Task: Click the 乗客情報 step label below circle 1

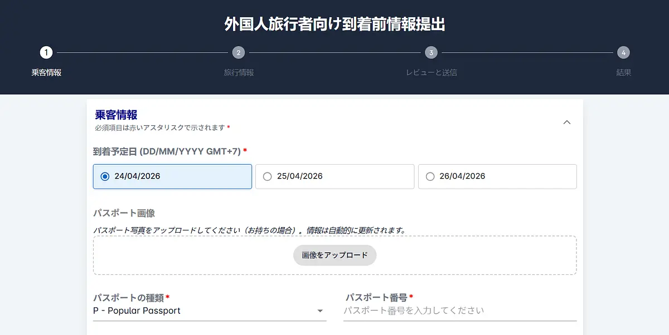Action: [46, 72]
